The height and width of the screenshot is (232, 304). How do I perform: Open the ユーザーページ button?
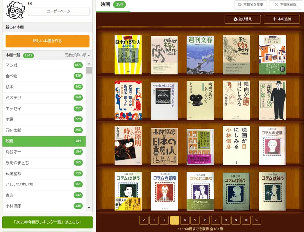pyautogui.click(x=59, y=11)
